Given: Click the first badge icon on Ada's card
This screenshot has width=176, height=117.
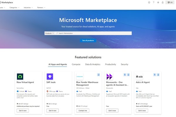Looking at the screenshot, I should 155,75.
